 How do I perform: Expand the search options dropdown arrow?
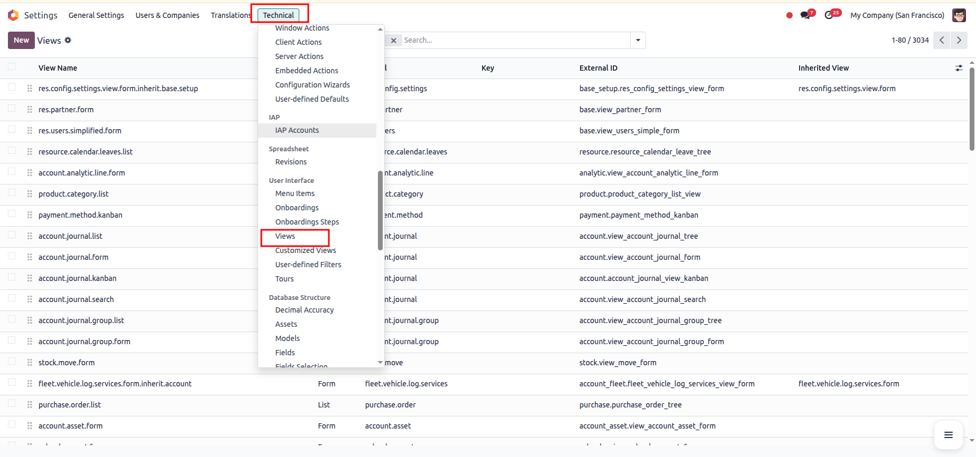coord(638,40)
